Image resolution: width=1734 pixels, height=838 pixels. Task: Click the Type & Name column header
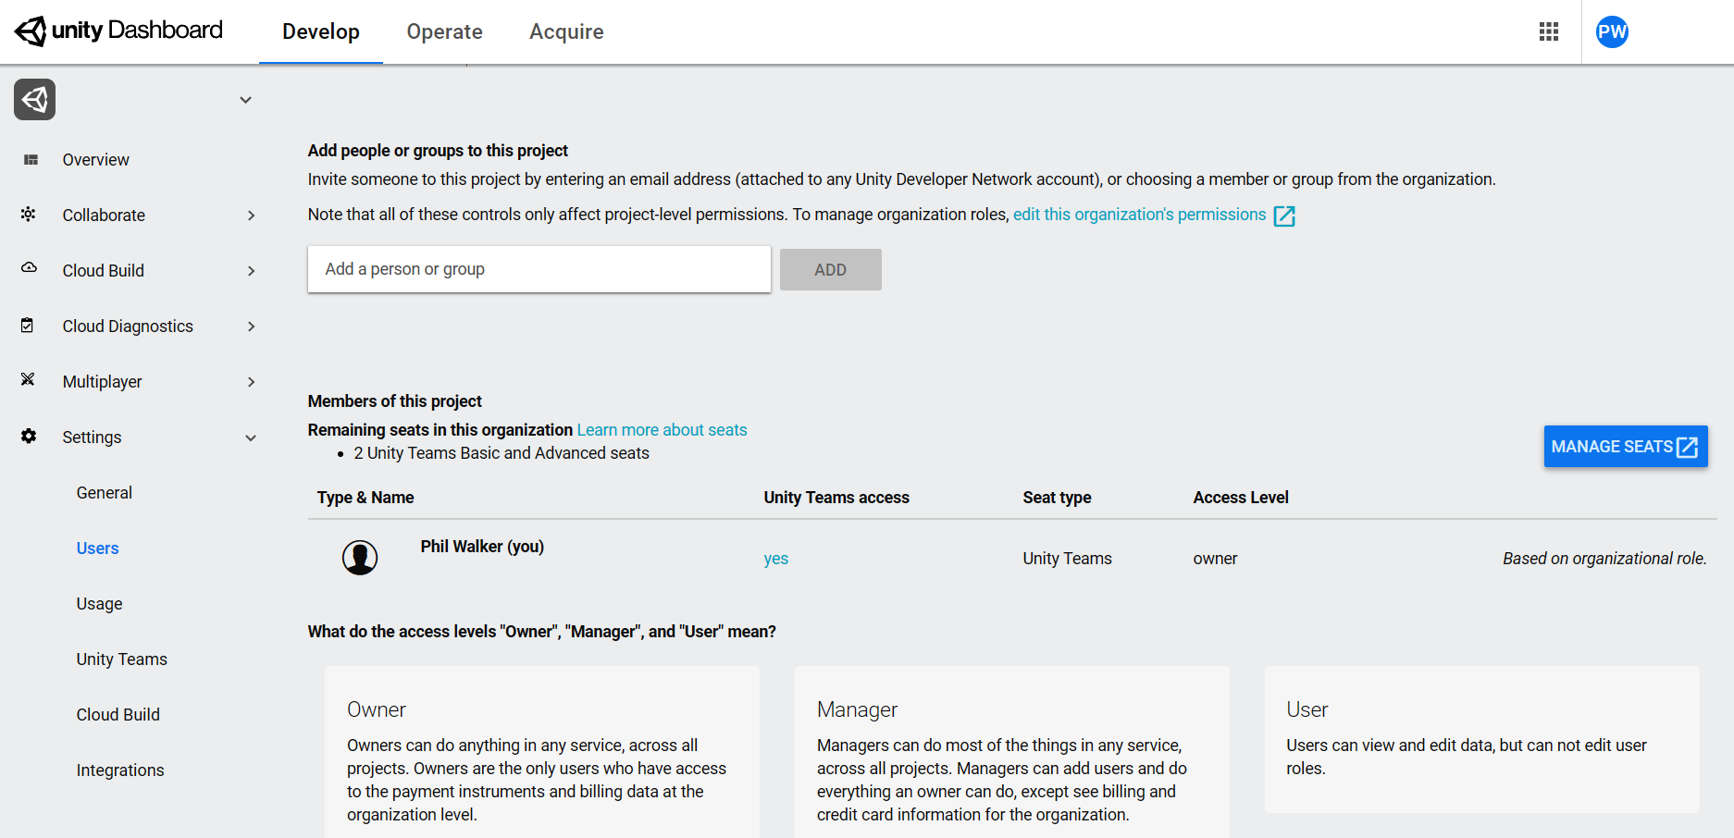click(x=365, y=498)
